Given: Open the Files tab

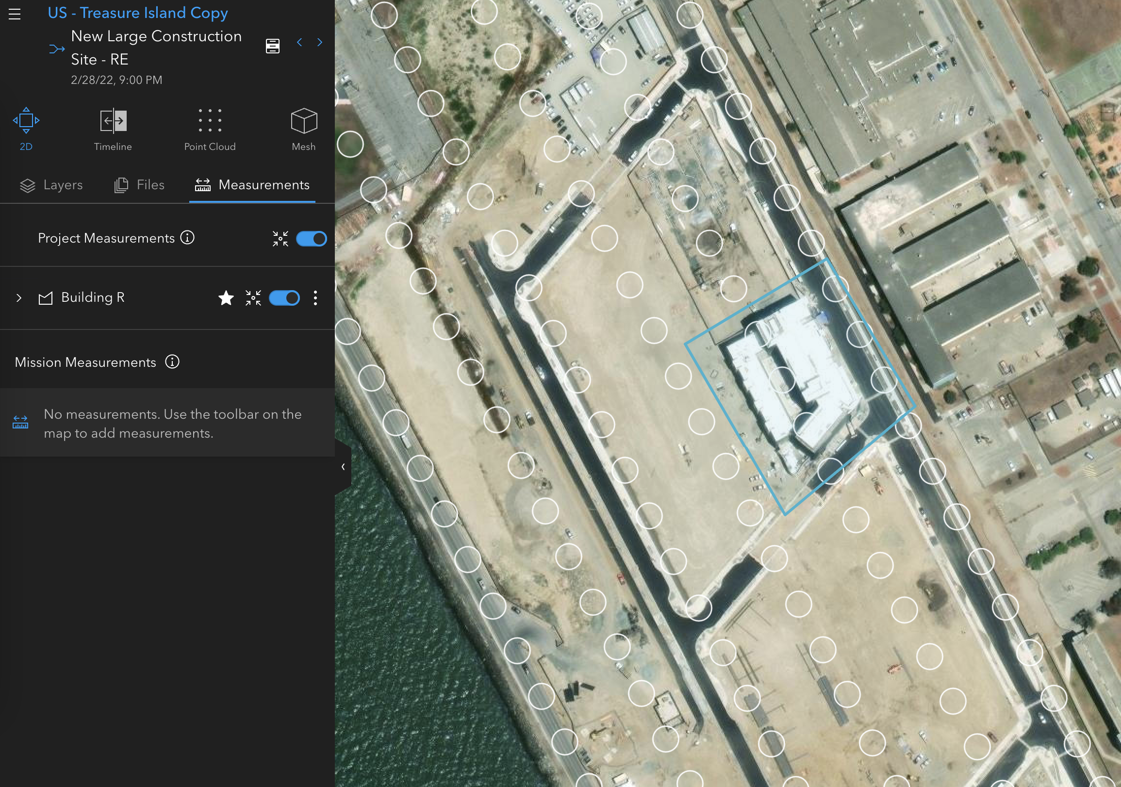Looking at the screenshot, I should click(139, 185).
